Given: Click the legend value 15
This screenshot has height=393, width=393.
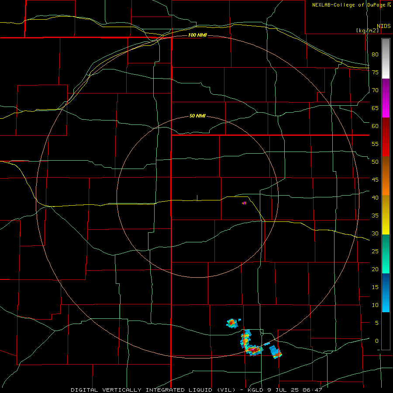Looking at the screenshot, I should coord(375,287).
